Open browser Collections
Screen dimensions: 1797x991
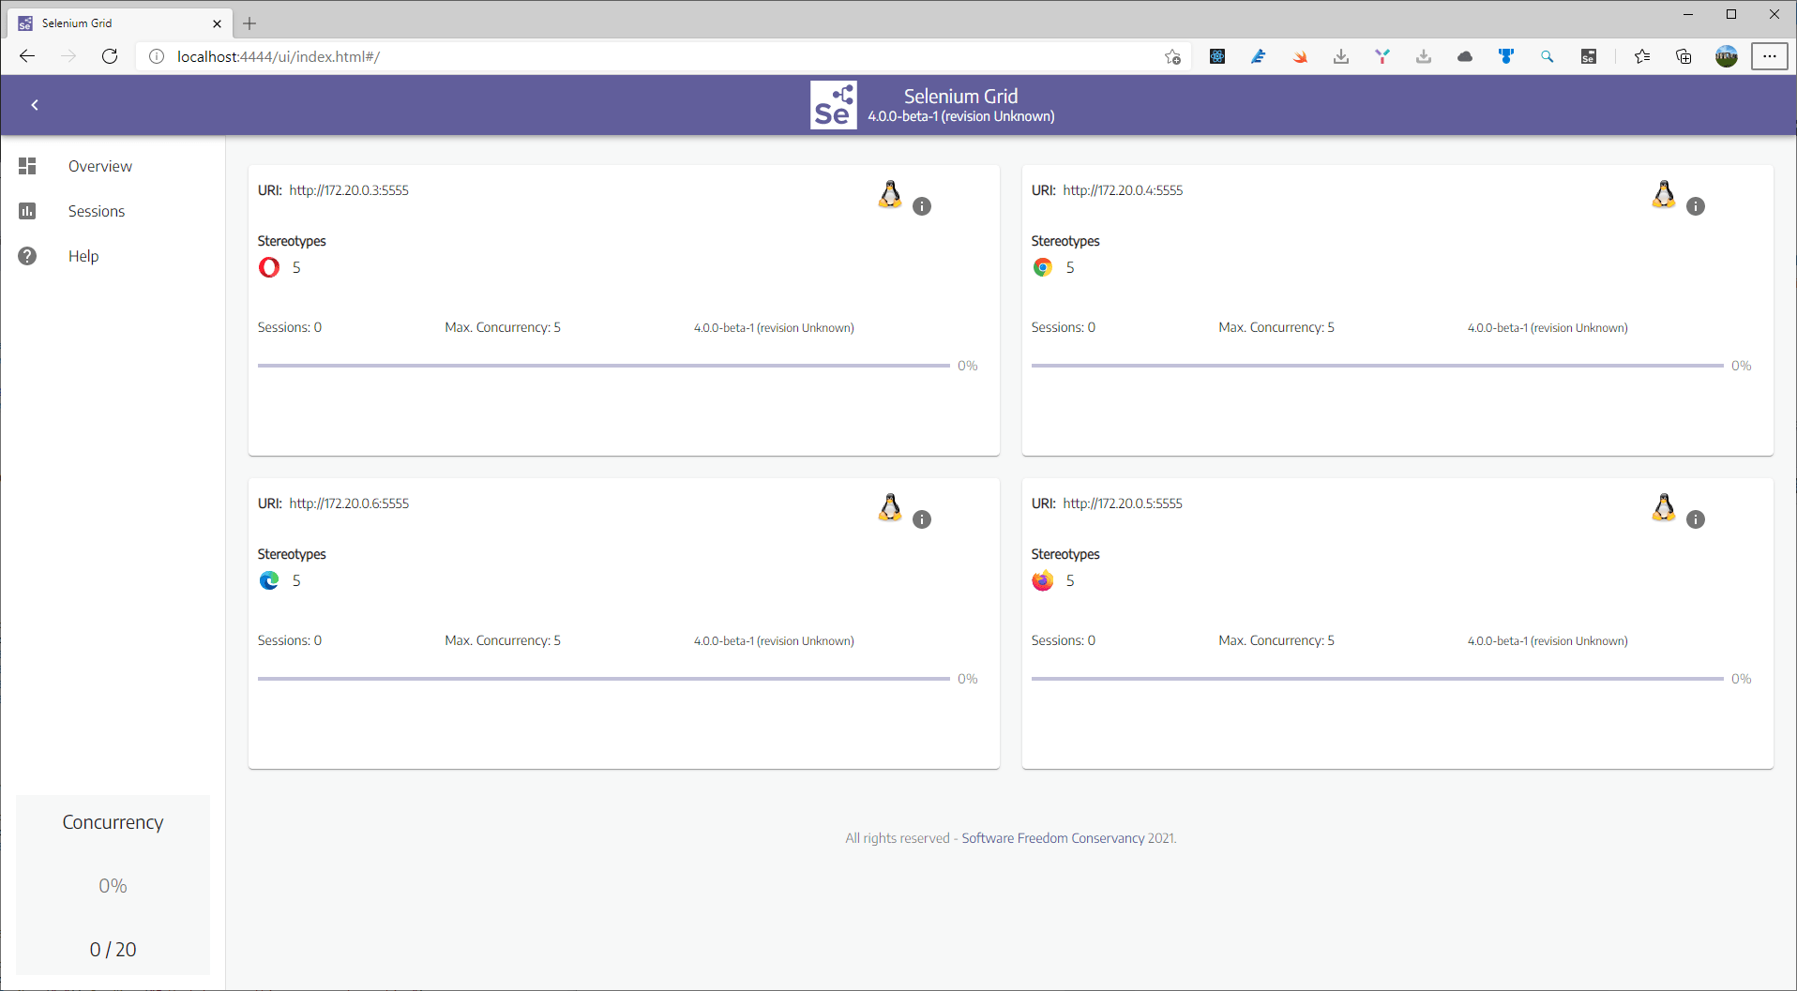click(x=1684, y=56)
